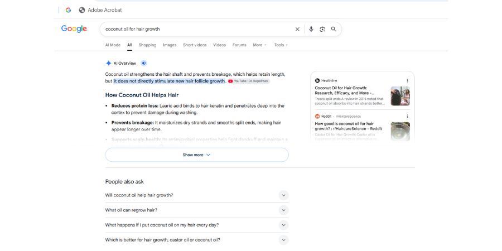Expand 'What happens if I put coconut oil' question
Viewport: 502px width, 251px height.
(x=197, y=225)
